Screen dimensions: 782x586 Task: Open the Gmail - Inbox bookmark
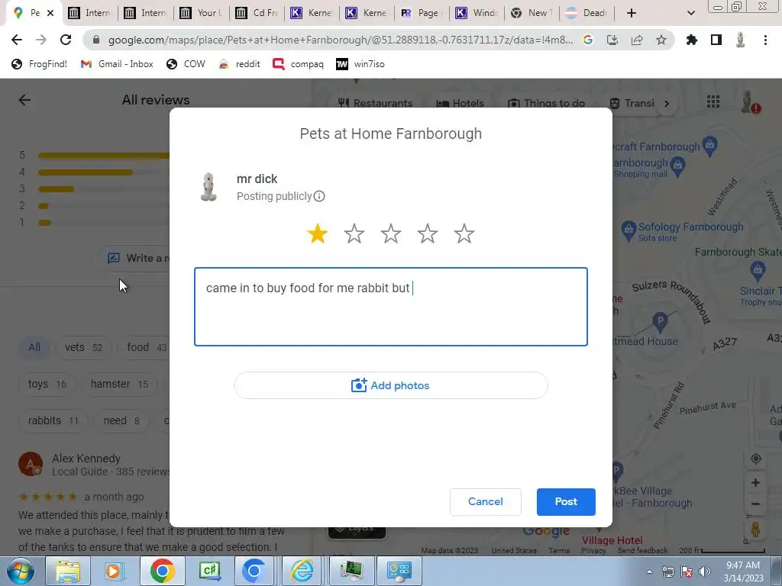pos(117,64)
